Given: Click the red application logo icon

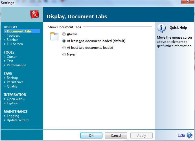Looking at the screenshot, I should coord(34,14).
